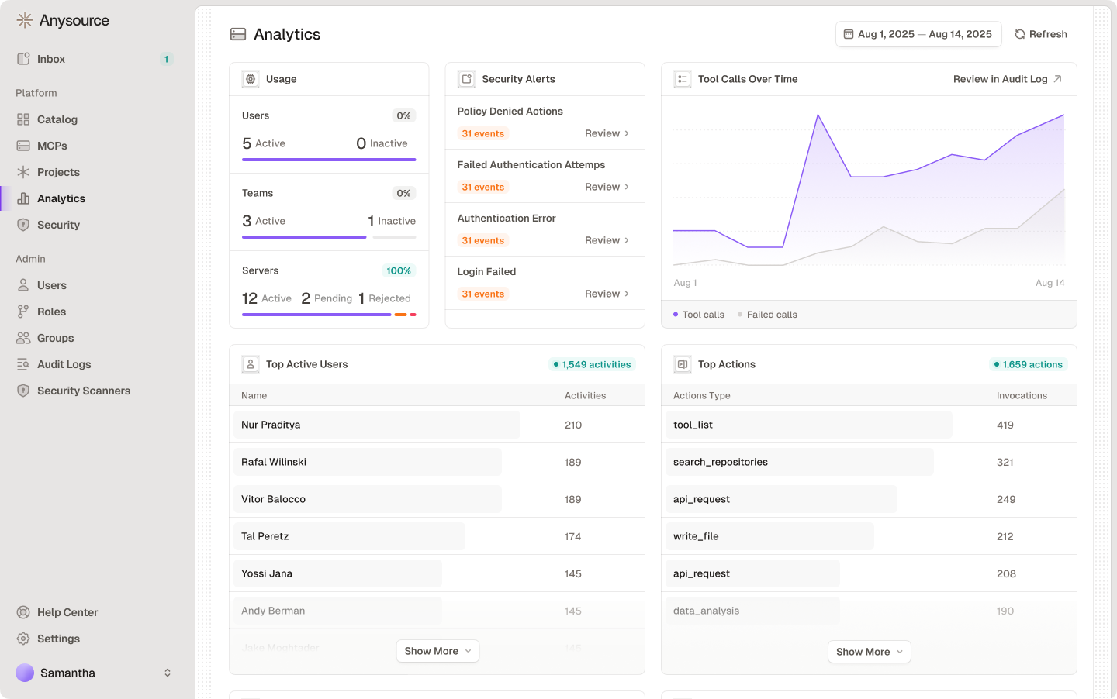Click the Audit Logs icon under Admin

pyautogui.click(x=22, y=364)
